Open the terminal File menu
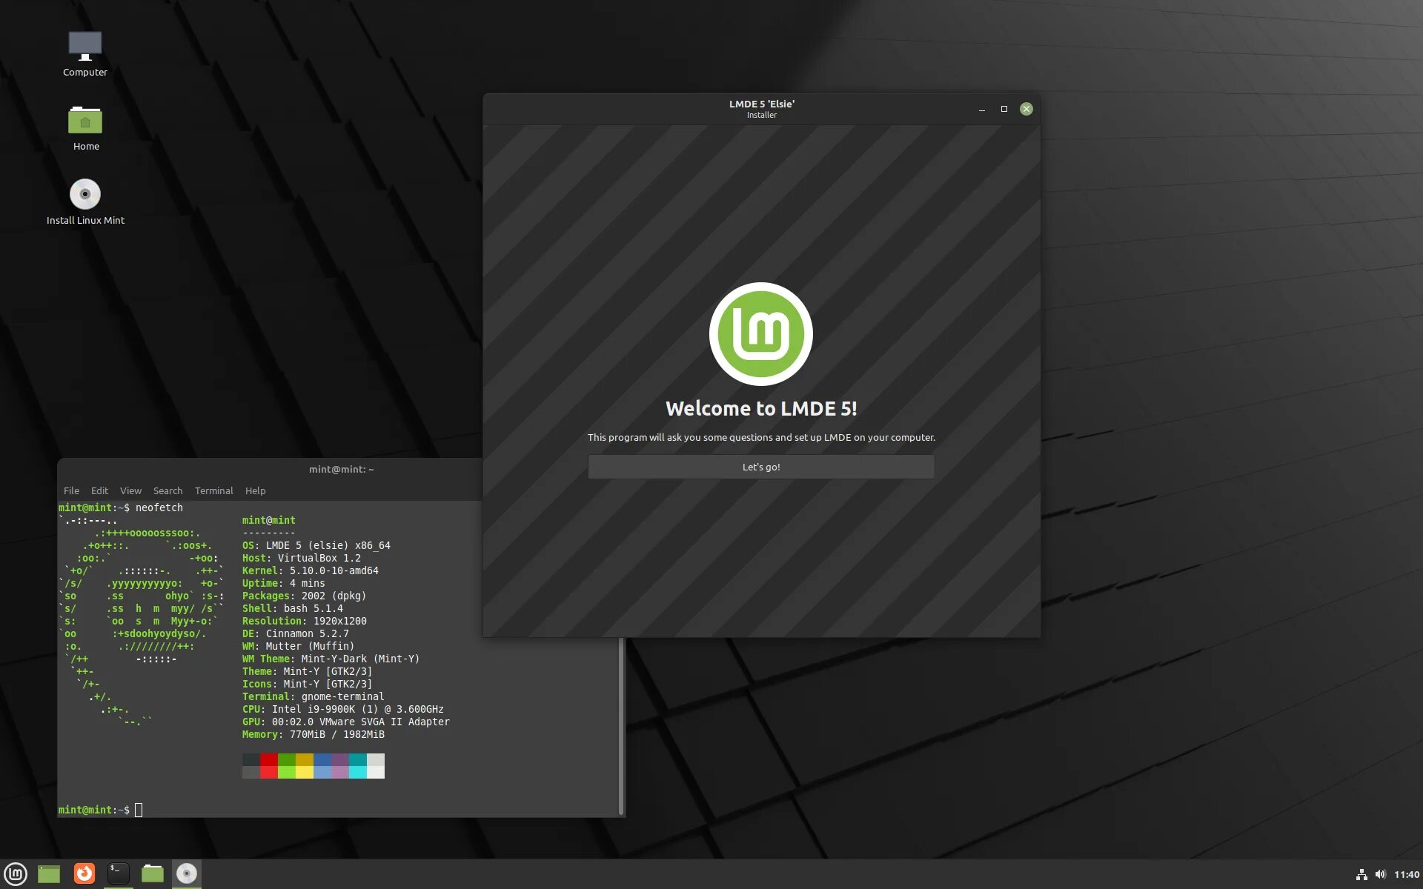Viewport: 1423px width, 889px height. [71, 491]
